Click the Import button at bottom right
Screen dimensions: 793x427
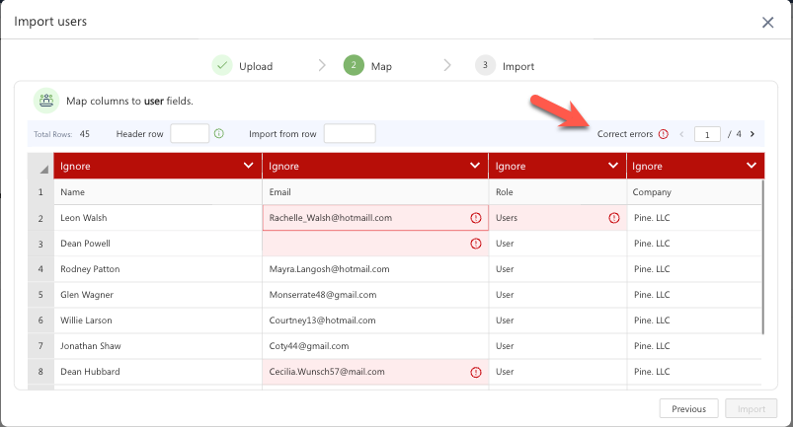click(752, 409)
